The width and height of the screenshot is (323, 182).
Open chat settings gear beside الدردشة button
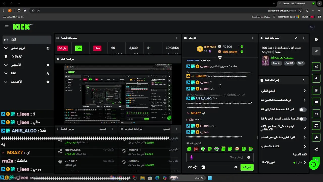point(236,167)
